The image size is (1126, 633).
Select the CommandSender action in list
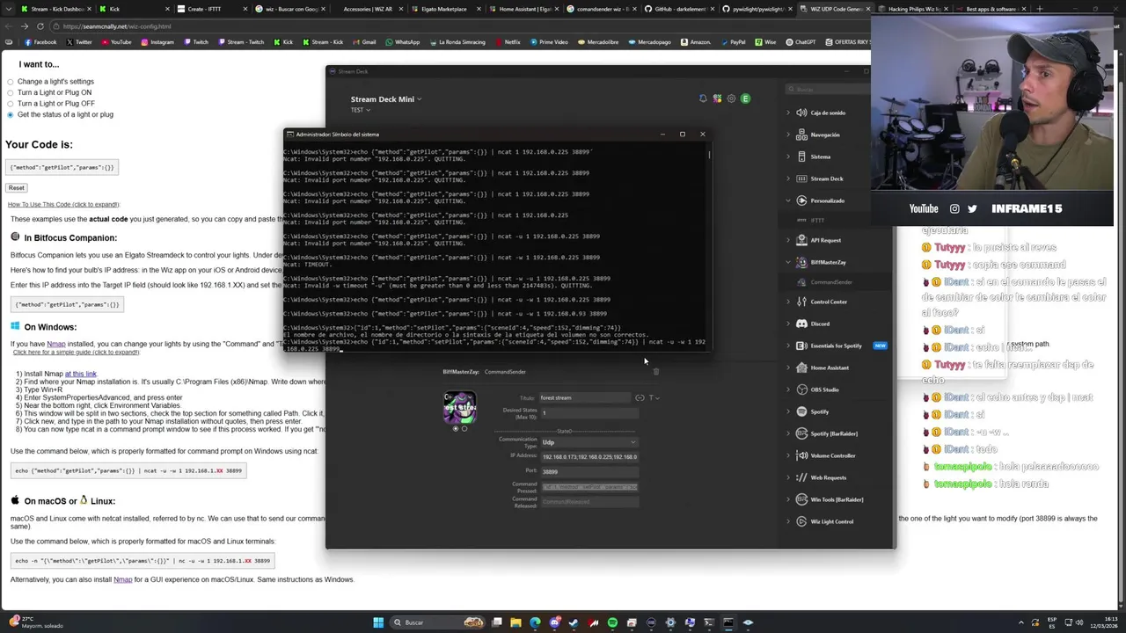tap(830, 282)
